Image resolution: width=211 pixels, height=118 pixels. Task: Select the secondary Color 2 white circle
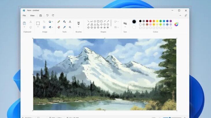tap(134, 27)
